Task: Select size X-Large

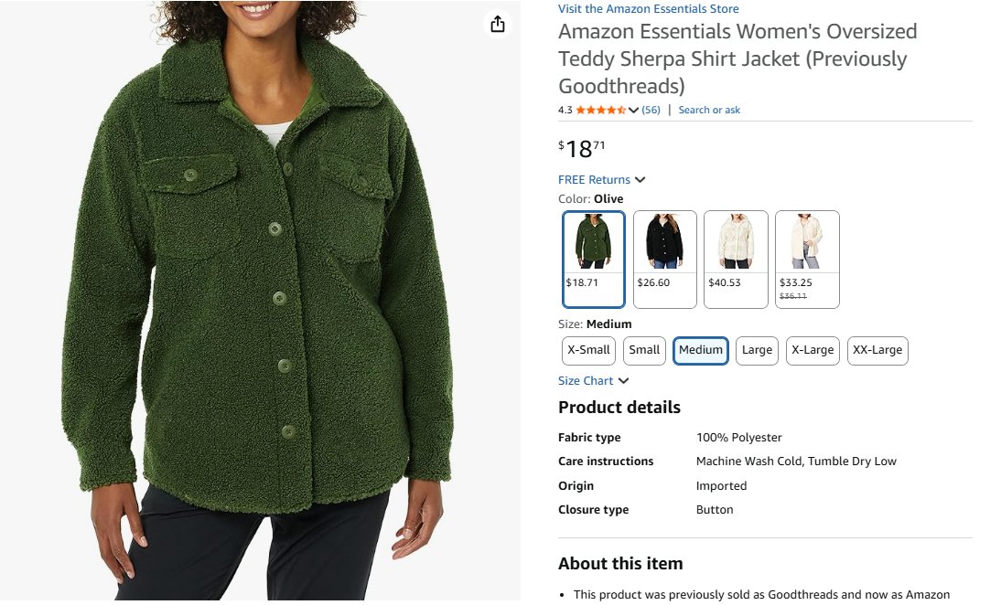Action: click(813, 351)
